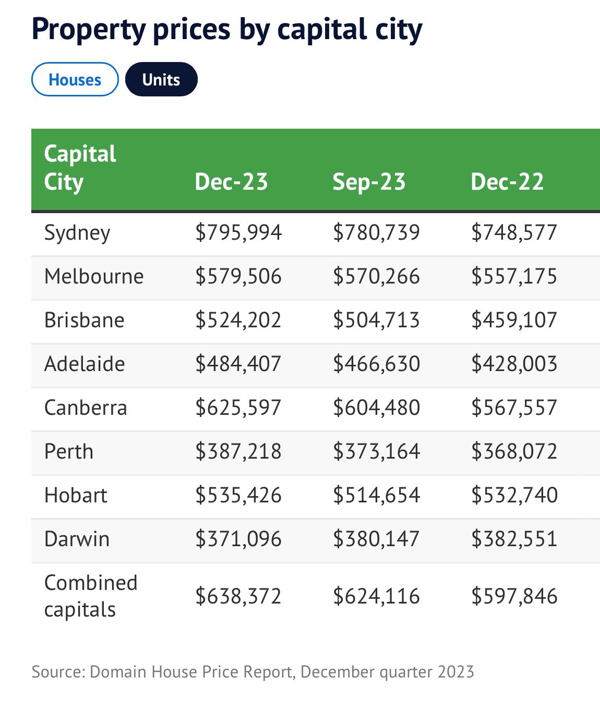
Task: Select the Sydney row label
Action: [x=77, y=232]
